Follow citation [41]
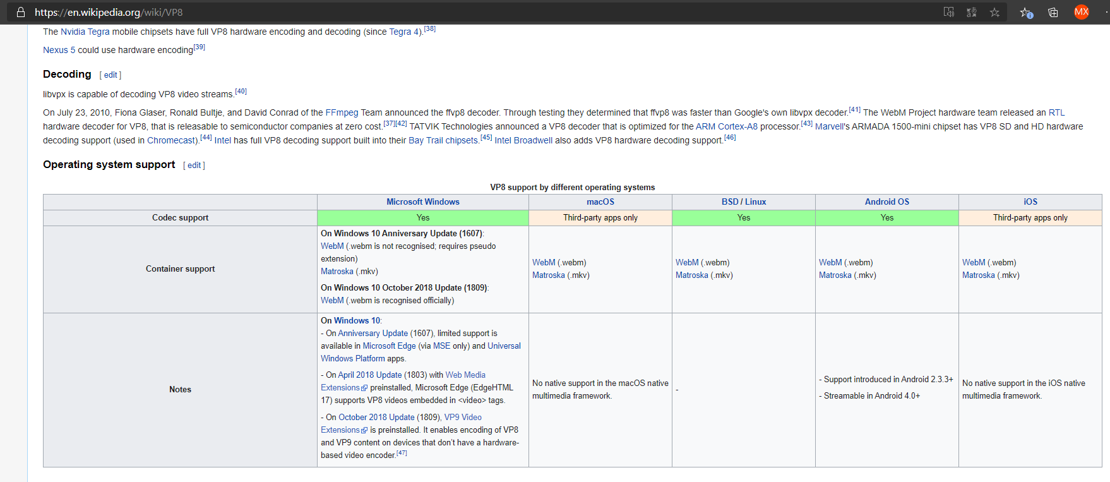 855,110
